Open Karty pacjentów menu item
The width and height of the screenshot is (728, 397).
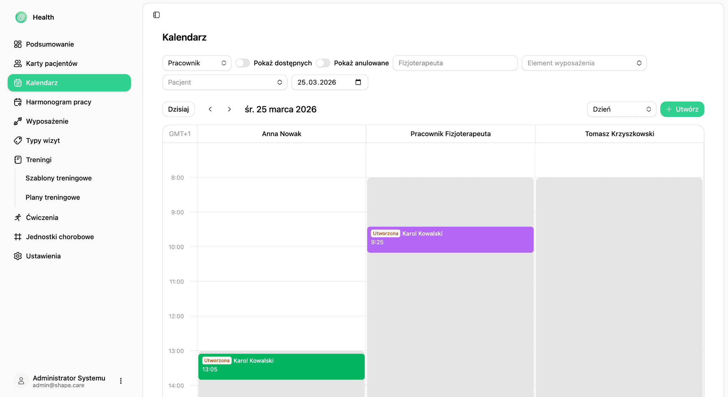click(69, 63)
